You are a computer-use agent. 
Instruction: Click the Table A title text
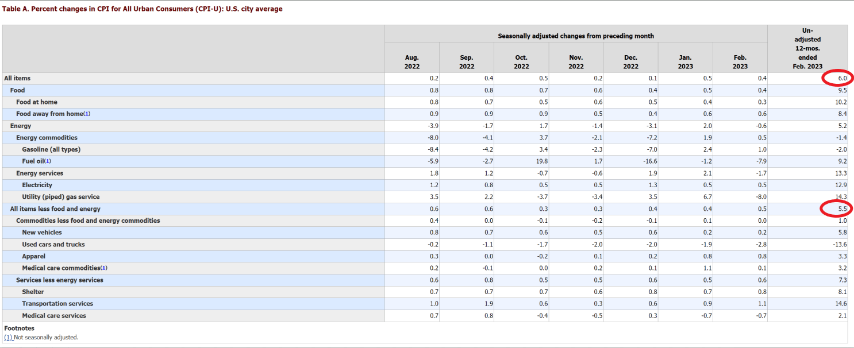click(x=143, y=9)
